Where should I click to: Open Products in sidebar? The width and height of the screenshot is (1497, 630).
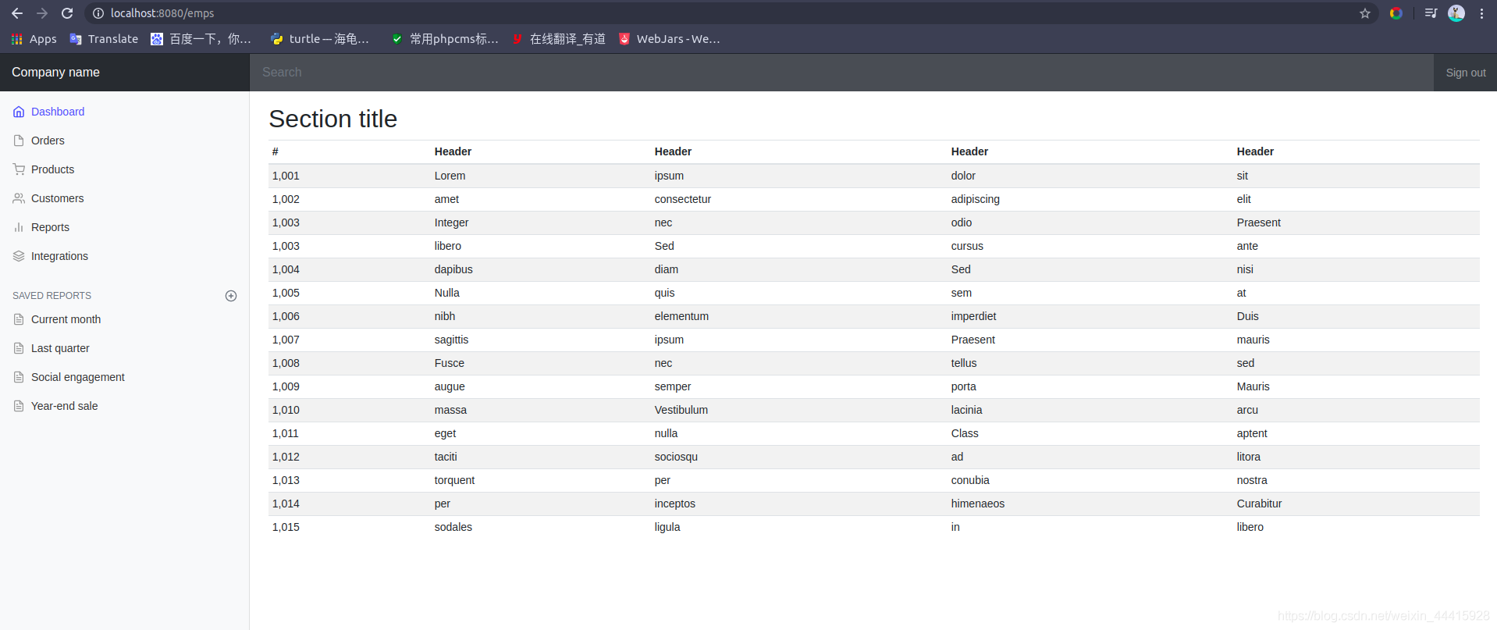click(52, 169)
